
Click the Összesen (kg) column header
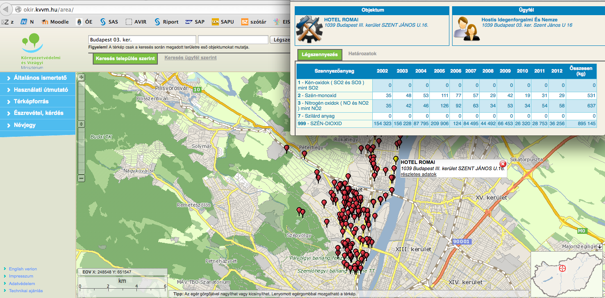pos(581,71)
